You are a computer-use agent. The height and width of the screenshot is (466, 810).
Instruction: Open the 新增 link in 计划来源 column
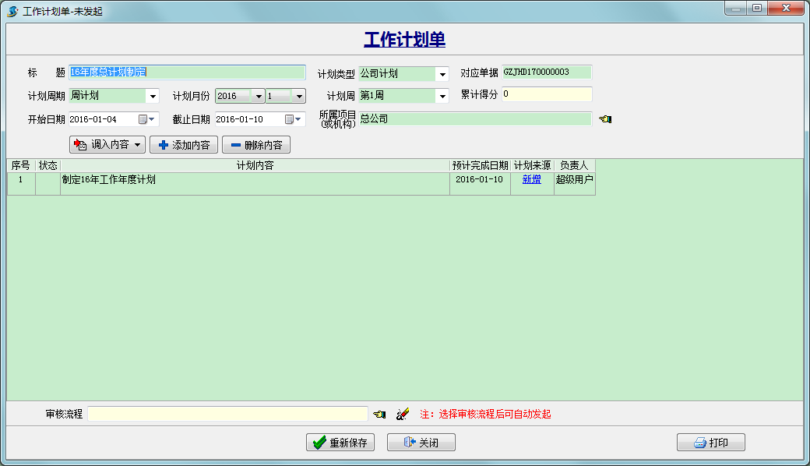531,179
